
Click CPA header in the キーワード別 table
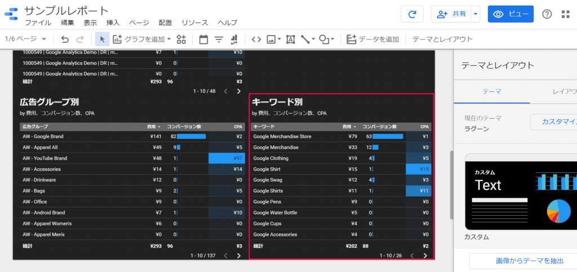(424, 127)
